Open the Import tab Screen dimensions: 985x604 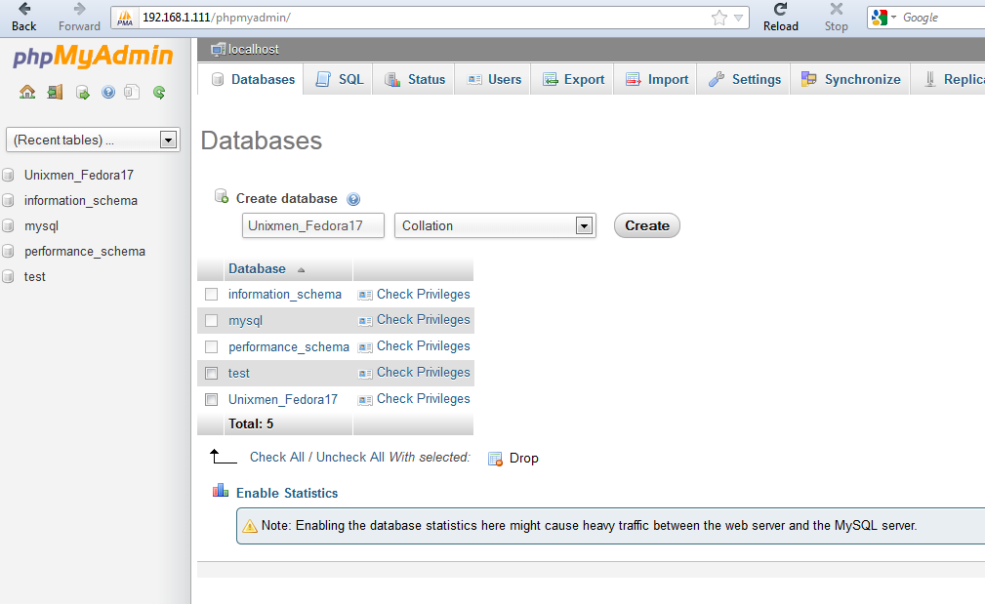(x=656, y=79)
